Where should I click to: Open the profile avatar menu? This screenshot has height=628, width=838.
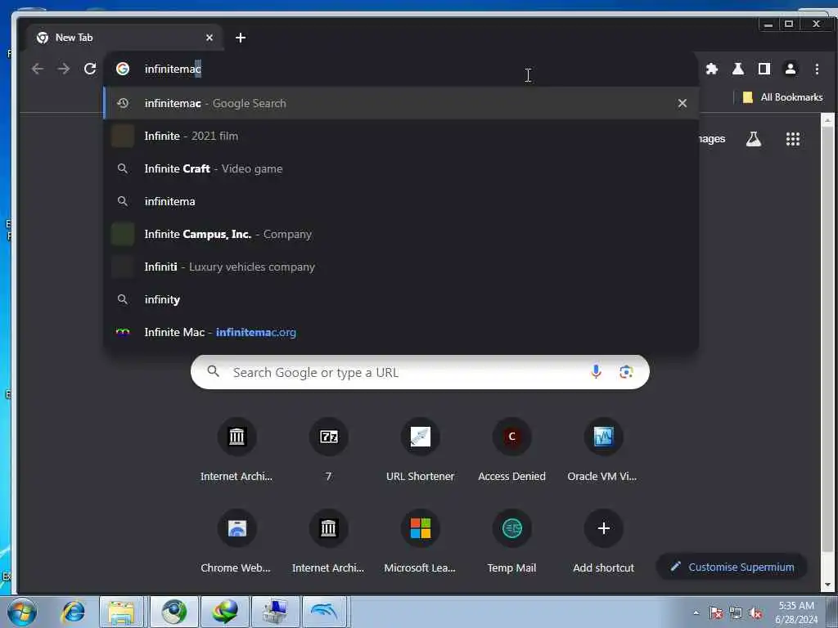[791, 69]
